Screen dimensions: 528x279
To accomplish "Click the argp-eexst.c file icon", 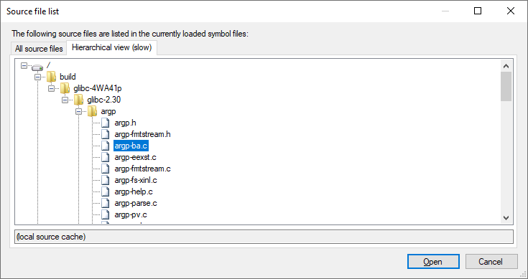I will (x=106, y=157).
